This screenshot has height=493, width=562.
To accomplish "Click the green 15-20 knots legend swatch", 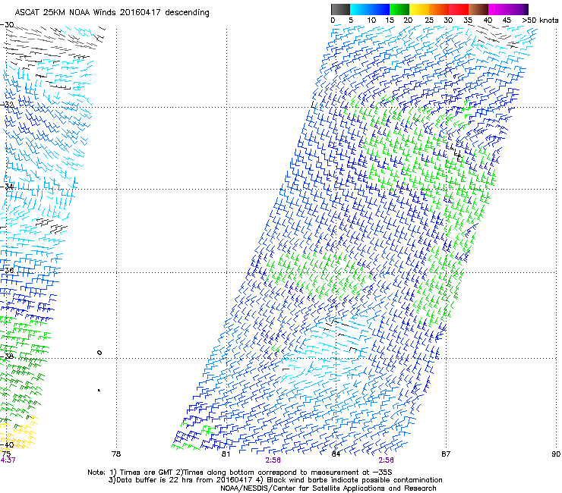I will point(399,9).
